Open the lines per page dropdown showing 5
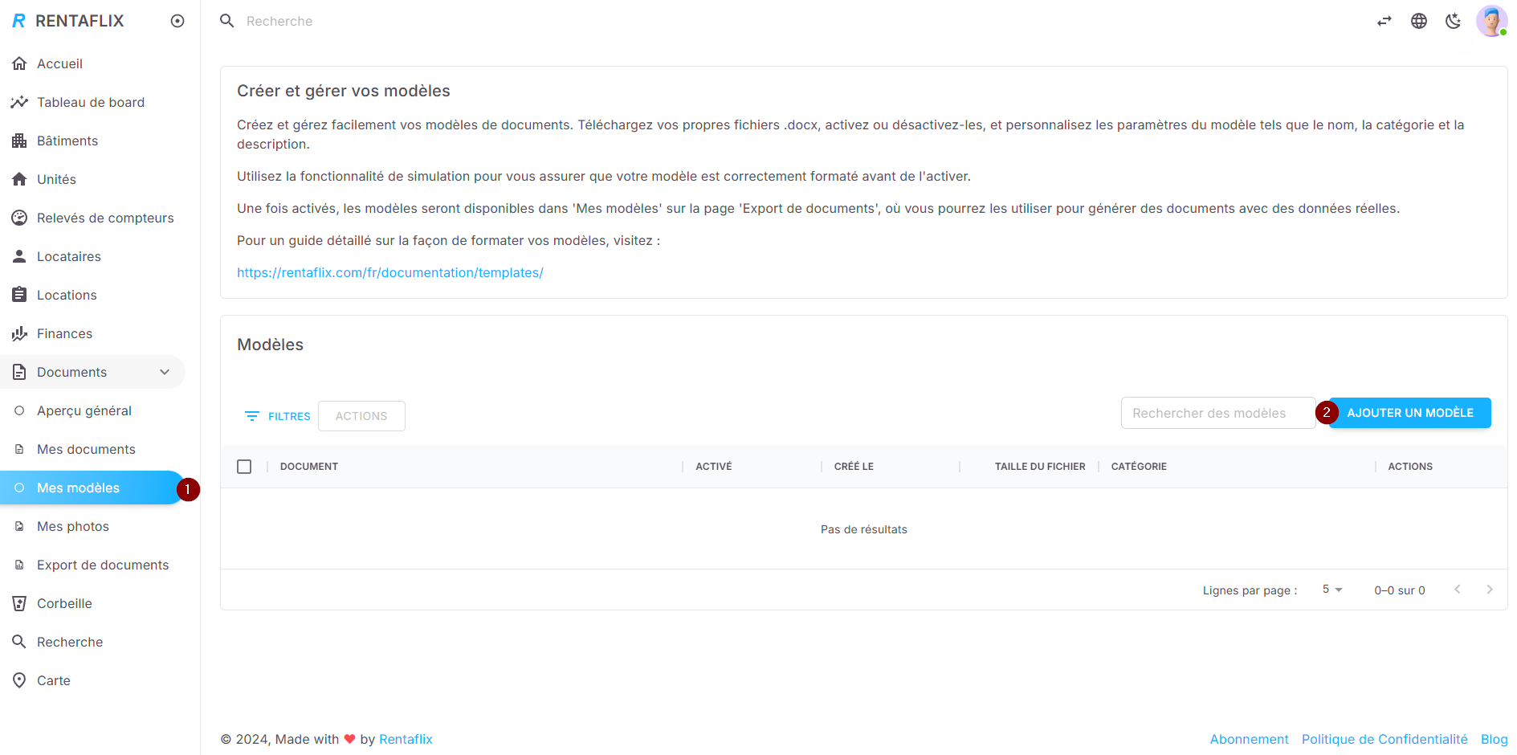 pyautogui.click(x=1331, y=590)
